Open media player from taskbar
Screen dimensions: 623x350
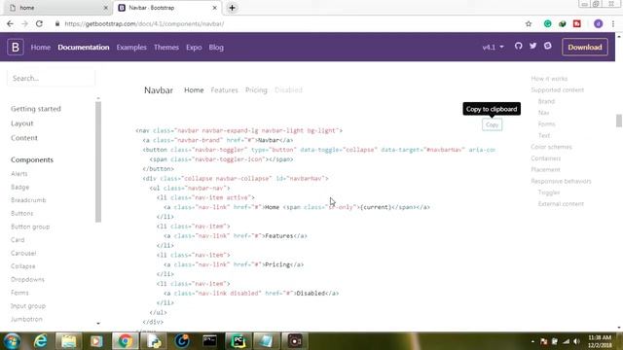96,341
